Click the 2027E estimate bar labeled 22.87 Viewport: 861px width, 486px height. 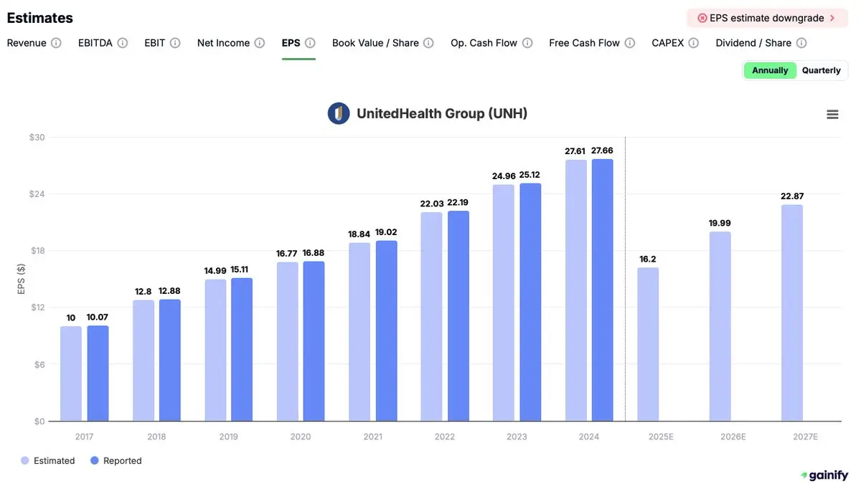click(x=792, y=313)
